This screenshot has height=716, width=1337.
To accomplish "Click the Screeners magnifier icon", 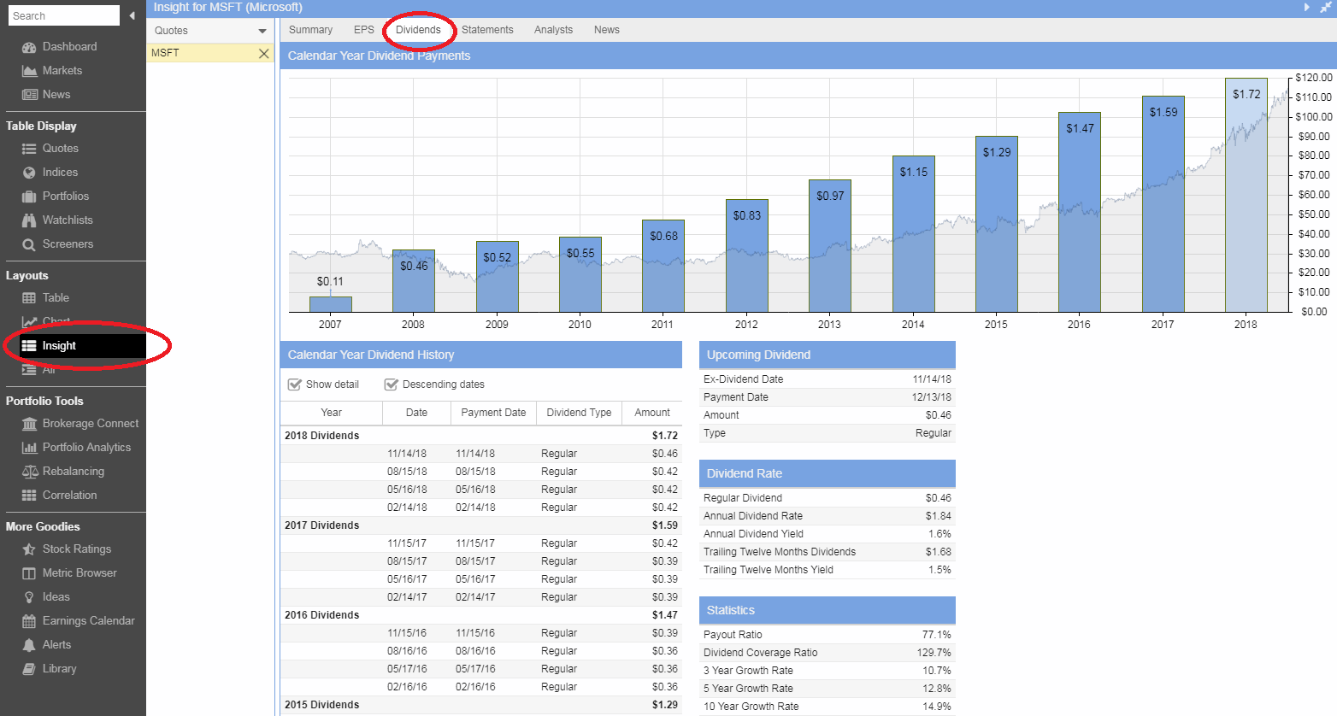I will [x=29, y=244].
